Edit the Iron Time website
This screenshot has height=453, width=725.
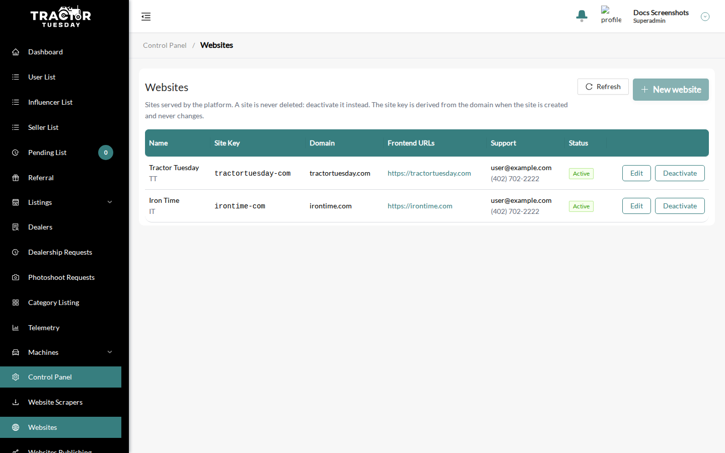pos(636,206)
